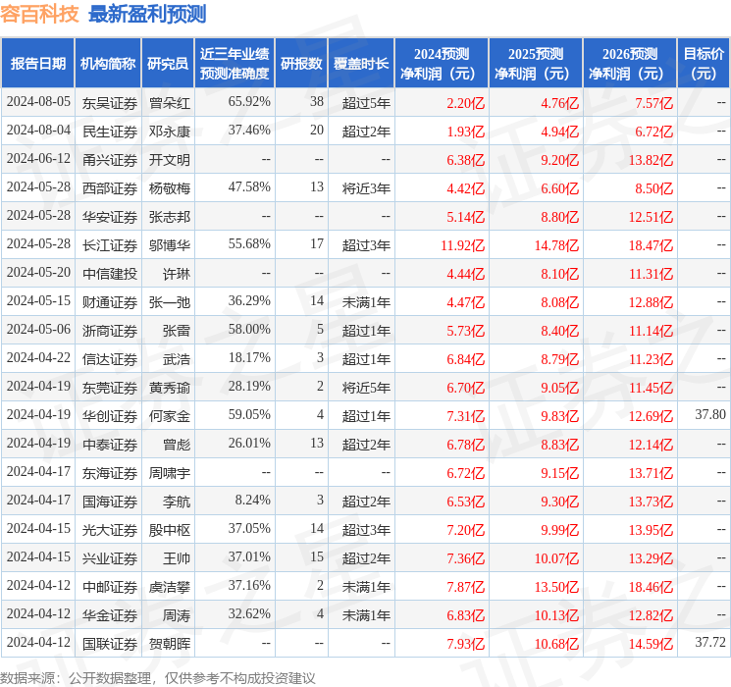Select the 华安证券 institution cell
Screen dimensions: 731x687
[110, 217]
